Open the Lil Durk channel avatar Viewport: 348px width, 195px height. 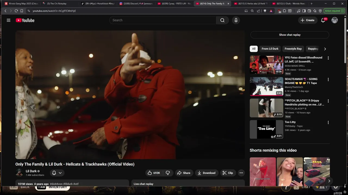click(19, 173)
